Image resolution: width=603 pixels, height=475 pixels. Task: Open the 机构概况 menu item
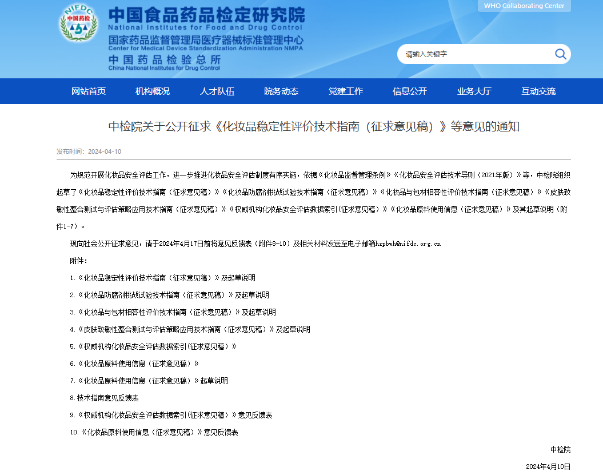click(x=153, y=91)
